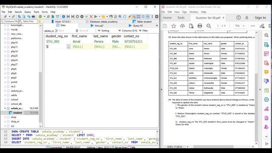Click the Show all button in data grid
Screen dimensions: 272x153
[82, 31]
